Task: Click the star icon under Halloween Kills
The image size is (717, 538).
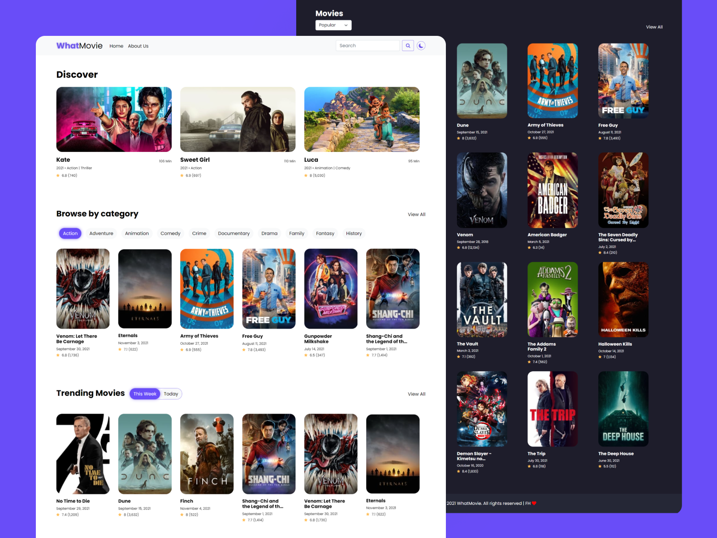Action: (600, 357)
